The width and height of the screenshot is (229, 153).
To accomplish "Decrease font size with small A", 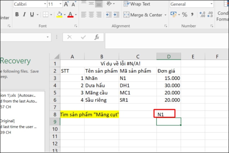I will pyautogui.click(x=74, y=4).
